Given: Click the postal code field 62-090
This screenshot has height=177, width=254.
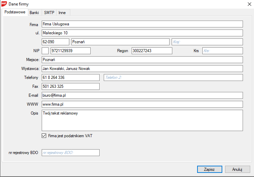Looking at the screenshot, I should (55, 42).
